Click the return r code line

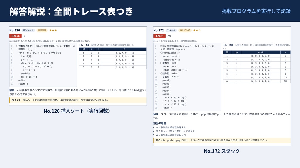pos(167,108)
